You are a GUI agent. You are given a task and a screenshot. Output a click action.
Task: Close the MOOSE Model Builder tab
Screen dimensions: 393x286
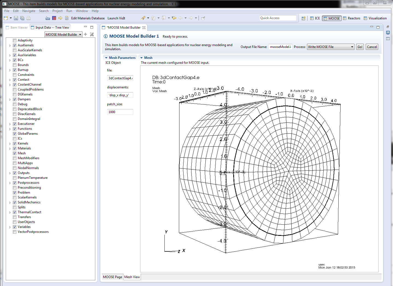coord(144,28)
